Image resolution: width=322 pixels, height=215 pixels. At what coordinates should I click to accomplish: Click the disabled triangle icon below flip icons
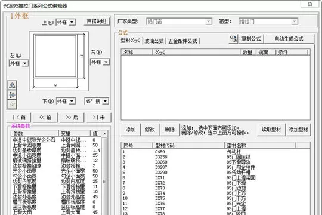[x=12, y=105]
